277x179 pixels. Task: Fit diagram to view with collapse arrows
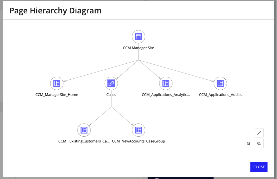pos(259,133)
